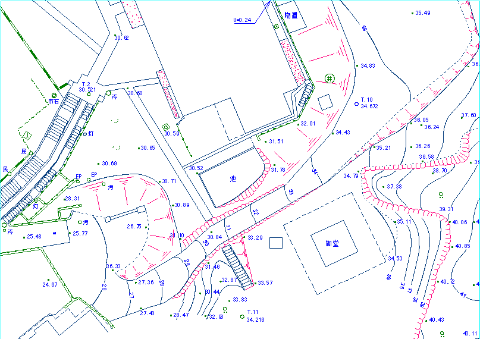Click the 物置 storage shed label
The image size is (480, 339).
[x=291, y=15]
